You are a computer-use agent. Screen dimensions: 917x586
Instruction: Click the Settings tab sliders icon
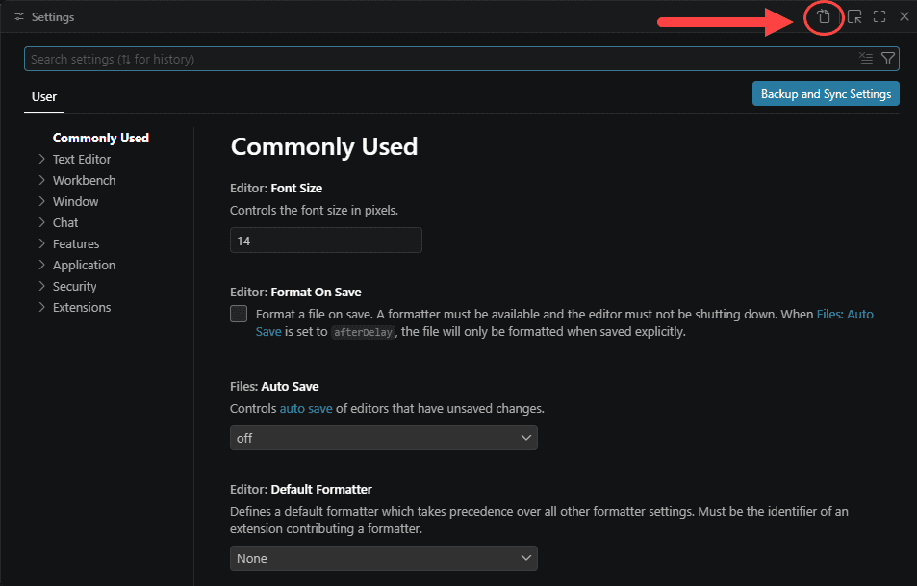[x=19, y=17]
